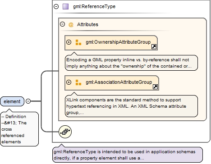Click the gml:ReferenceType description annotation

coord(128,155)
